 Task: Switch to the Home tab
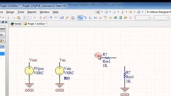(15, 24)
